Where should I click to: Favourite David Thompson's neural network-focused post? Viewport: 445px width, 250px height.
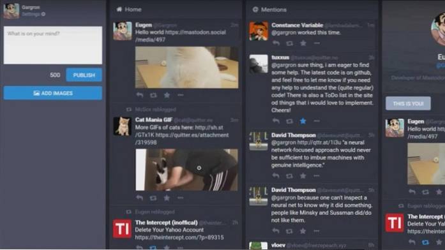(303, 176)
